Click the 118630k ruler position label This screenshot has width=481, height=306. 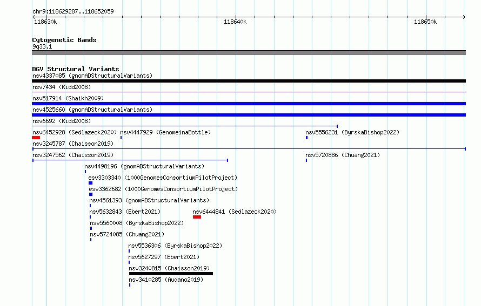click(45, 22)
